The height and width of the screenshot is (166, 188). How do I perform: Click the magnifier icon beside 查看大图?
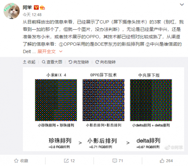pos(44,62)
